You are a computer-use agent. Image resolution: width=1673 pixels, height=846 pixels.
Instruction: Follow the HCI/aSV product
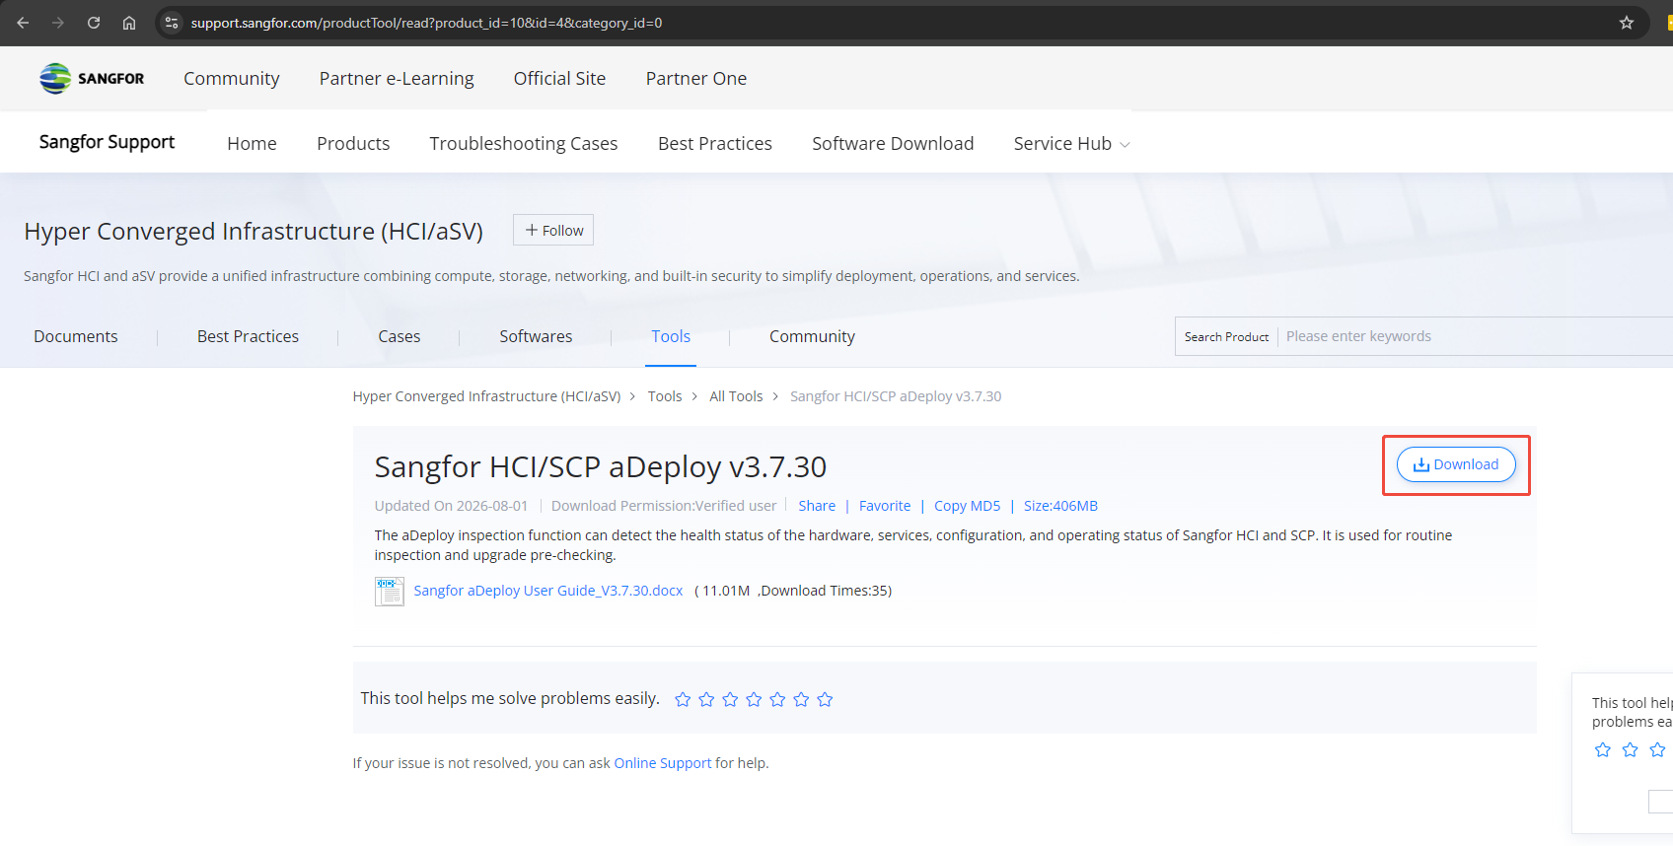[x=553, y=230]
